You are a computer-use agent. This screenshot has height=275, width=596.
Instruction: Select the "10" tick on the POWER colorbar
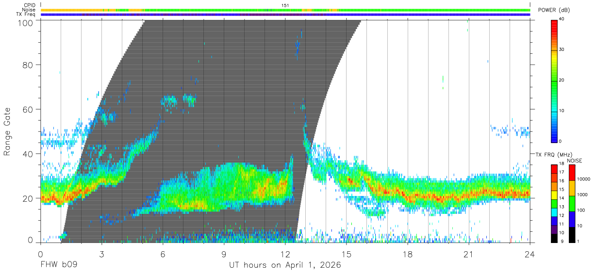click(x=563, y=111)
